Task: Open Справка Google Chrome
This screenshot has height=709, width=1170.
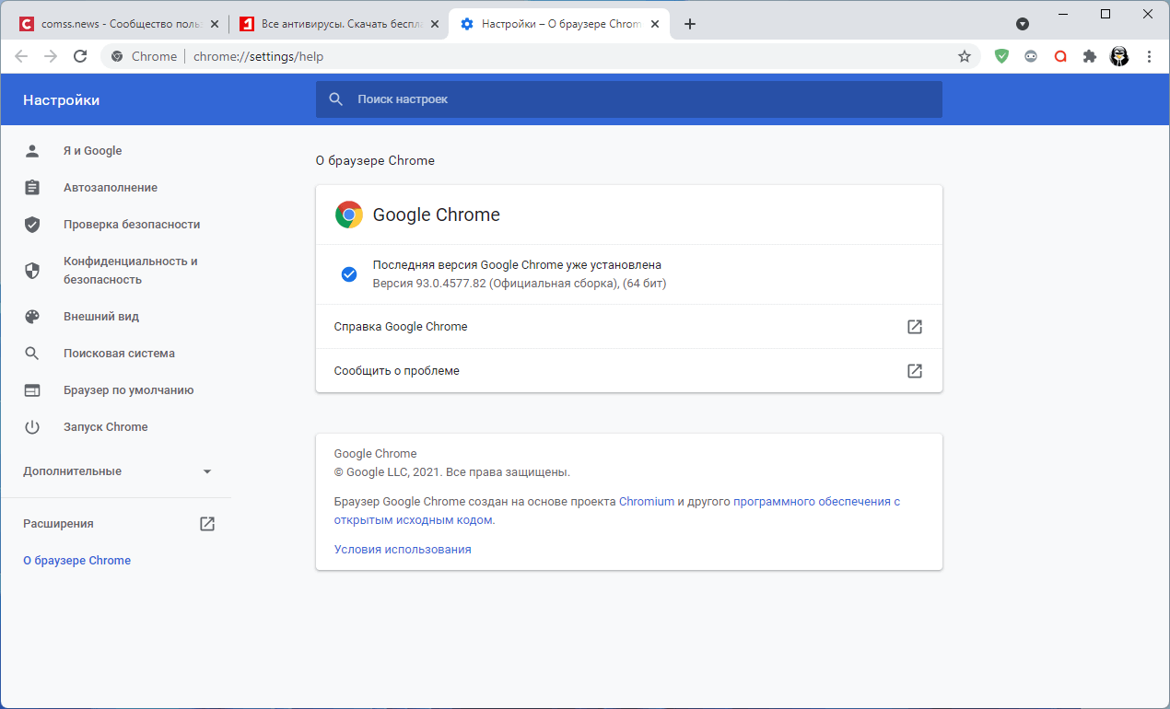Action: click(629, 327)
